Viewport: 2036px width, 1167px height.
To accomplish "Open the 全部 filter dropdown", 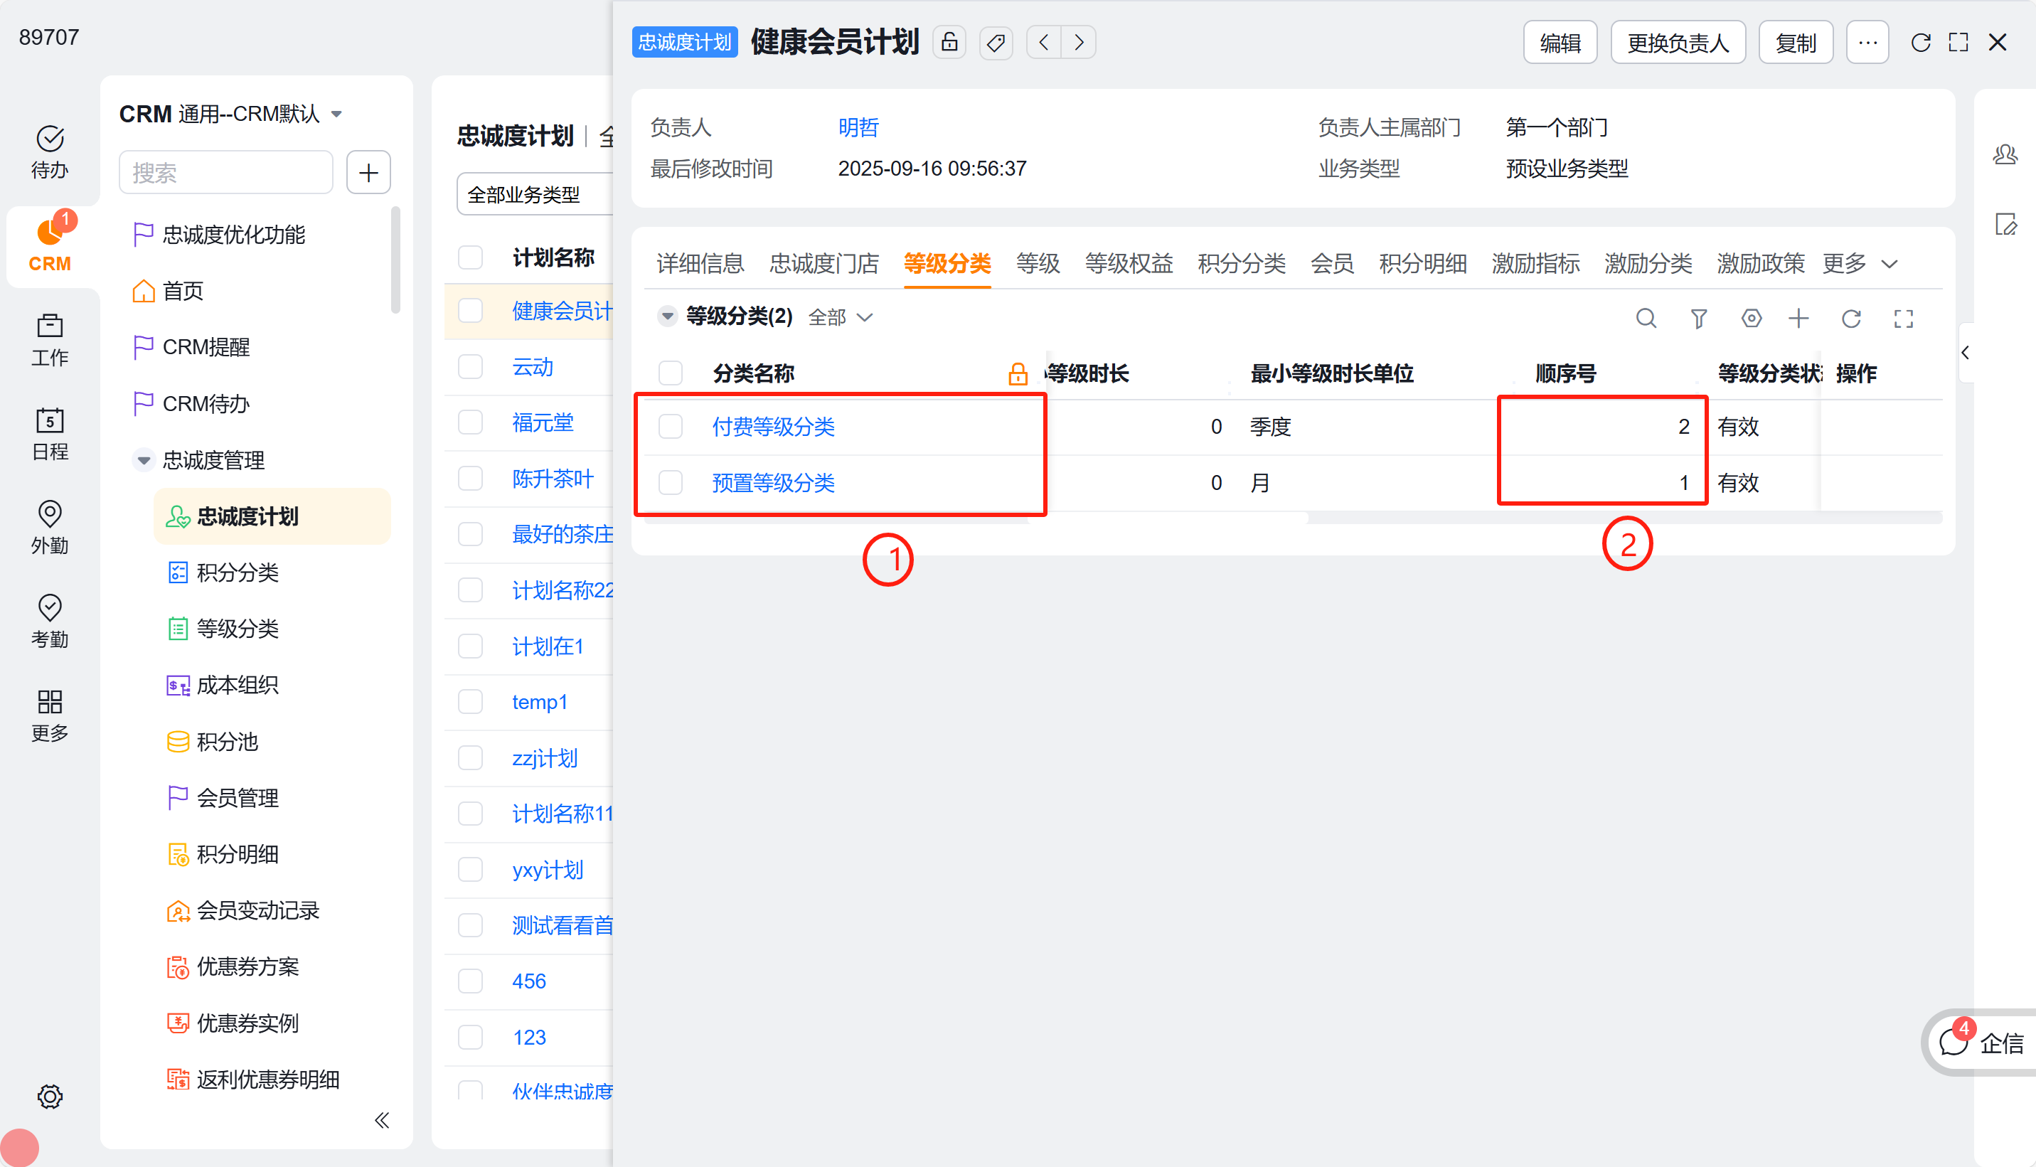I will point(840,317).
